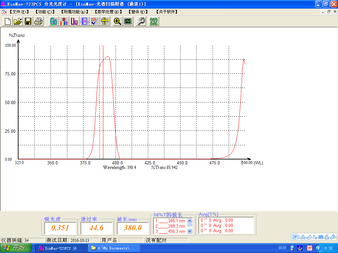Toggle the half-moon width mode on IME bar

(309, 237)
